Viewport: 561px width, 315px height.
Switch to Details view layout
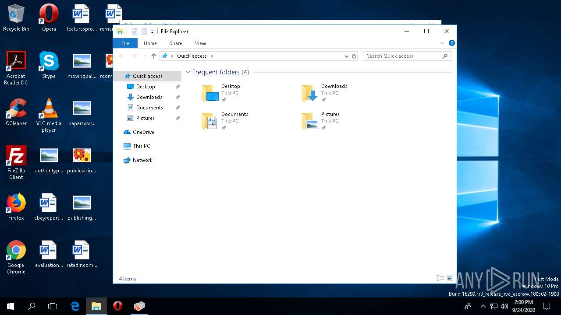[x=440, y=278]
